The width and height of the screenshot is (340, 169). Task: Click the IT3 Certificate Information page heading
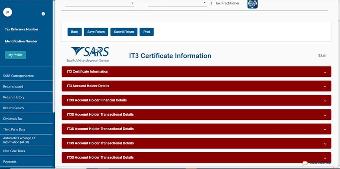(170, 56)
